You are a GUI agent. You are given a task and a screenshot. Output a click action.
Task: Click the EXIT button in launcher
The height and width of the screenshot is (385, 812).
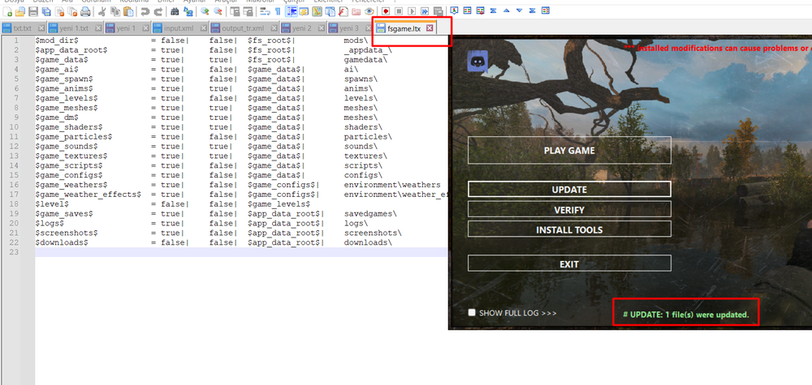(x=569, y=263)
